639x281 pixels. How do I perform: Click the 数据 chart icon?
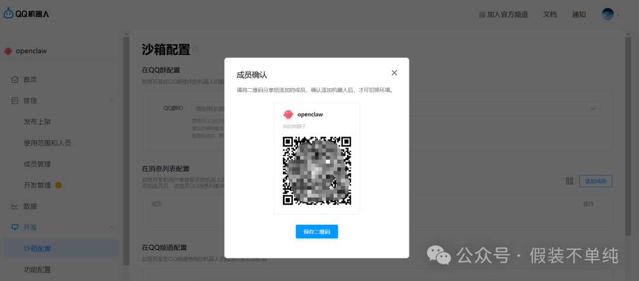15,206
